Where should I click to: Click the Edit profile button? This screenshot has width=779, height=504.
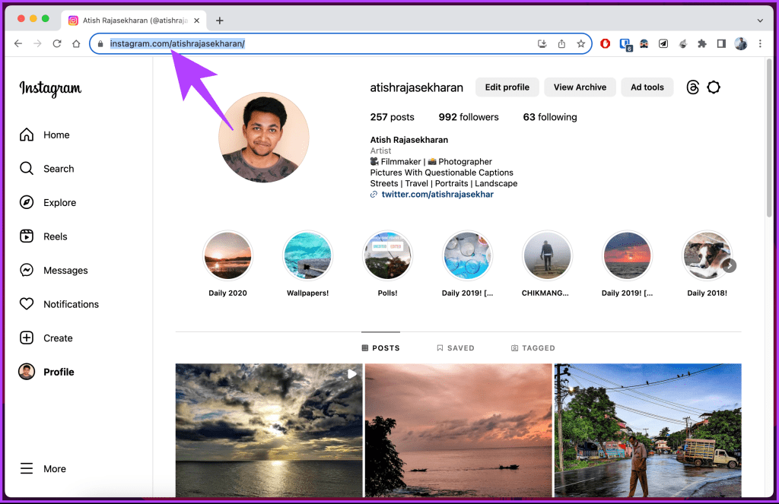tap(507, 87)
